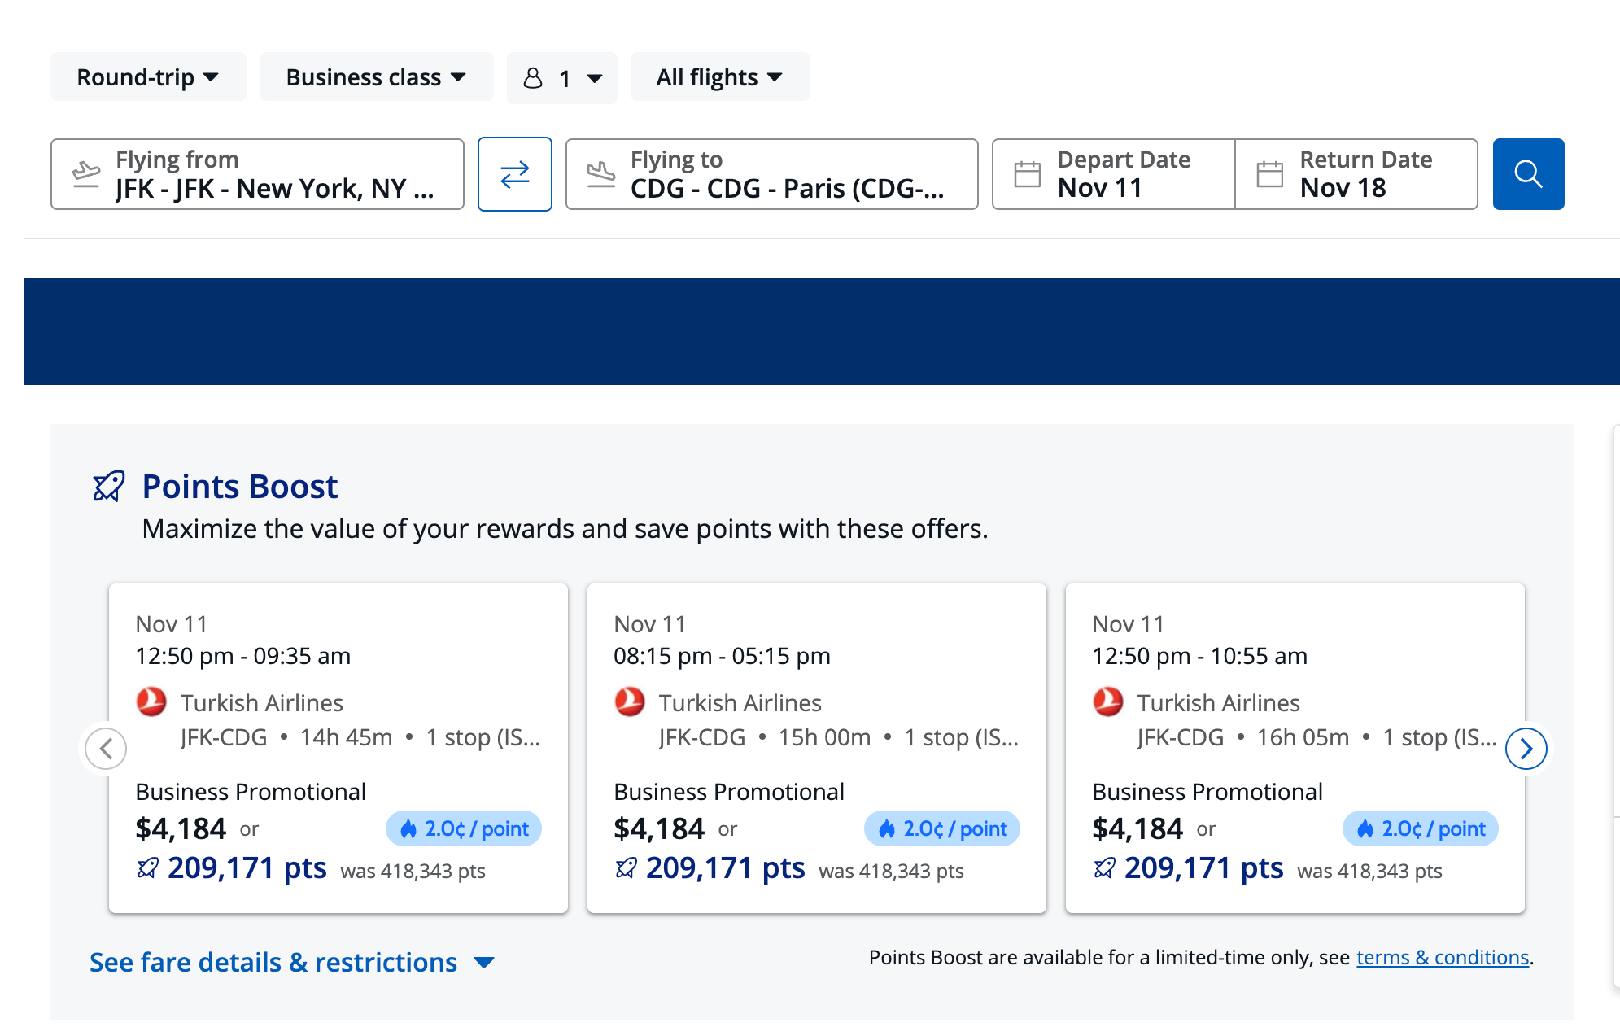Open the Depart Date Nov 11 picker
This screenshot has height=1027, width=1620.
(x=1114, y=174)
